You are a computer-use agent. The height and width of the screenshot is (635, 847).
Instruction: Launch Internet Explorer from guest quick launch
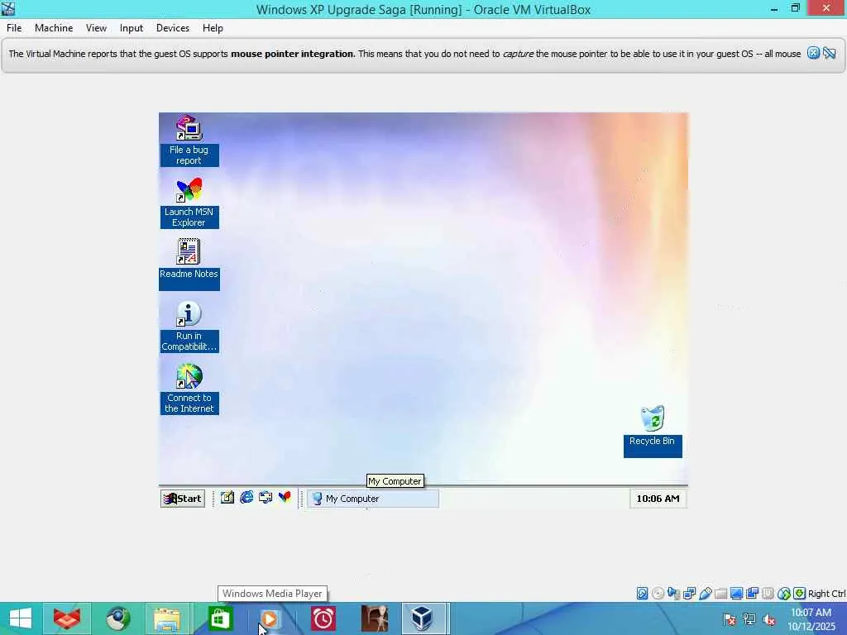[246, 497]
